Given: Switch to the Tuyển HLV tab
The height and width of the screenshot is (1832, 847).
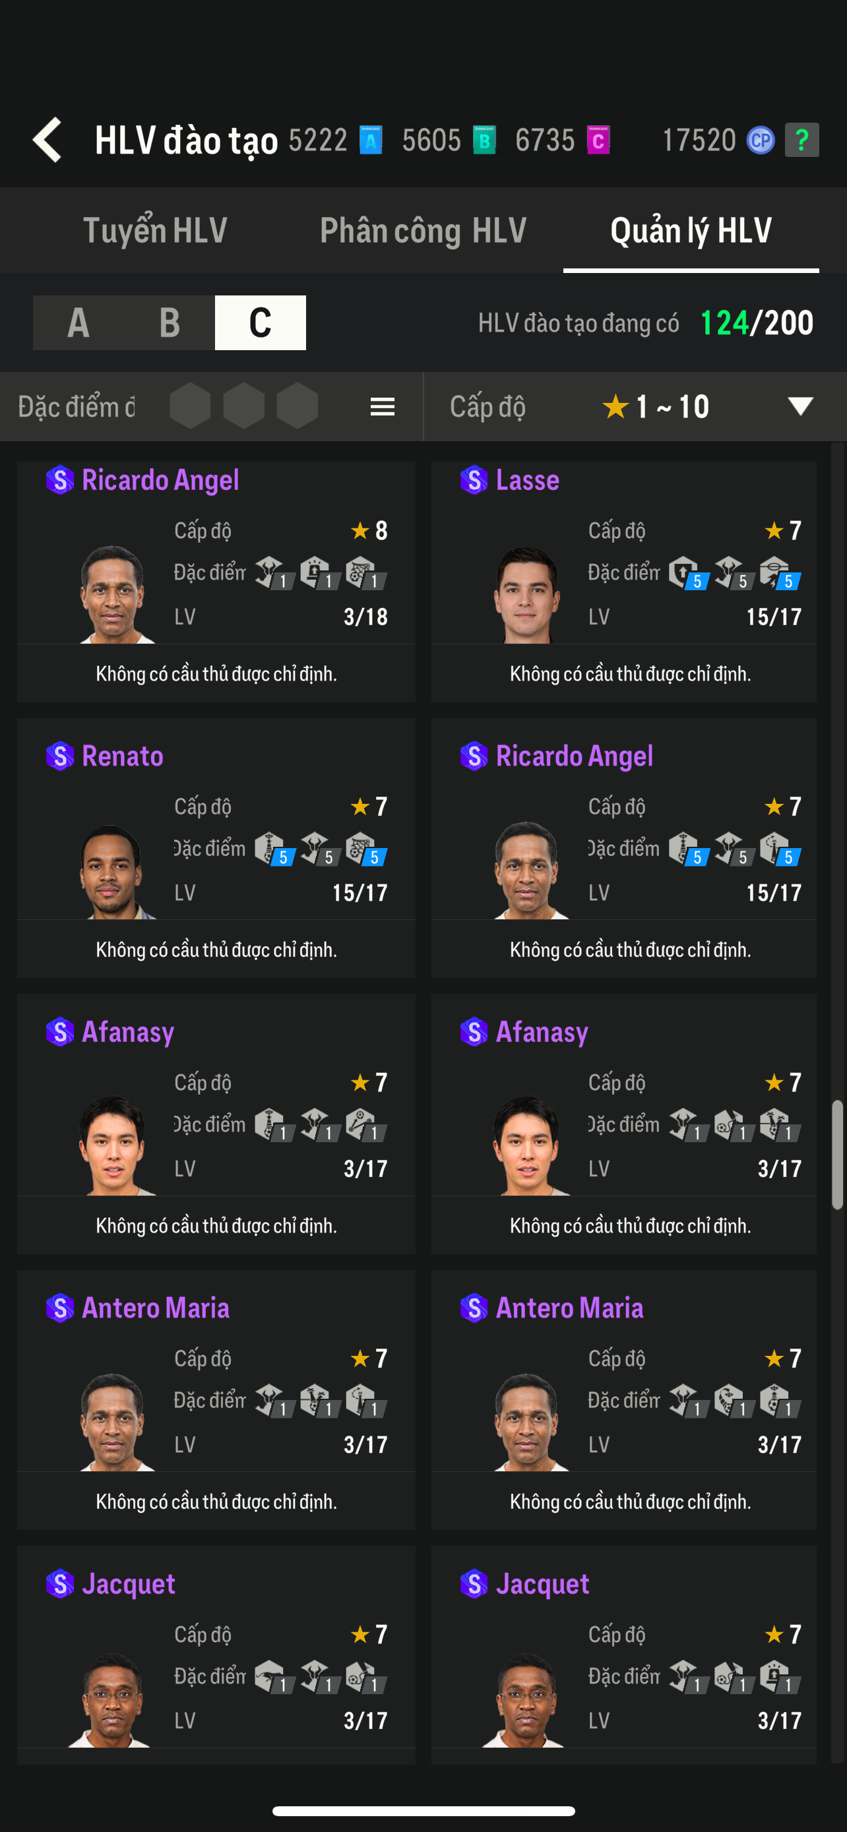Looking at the screenshot, I should click(155, 230).
